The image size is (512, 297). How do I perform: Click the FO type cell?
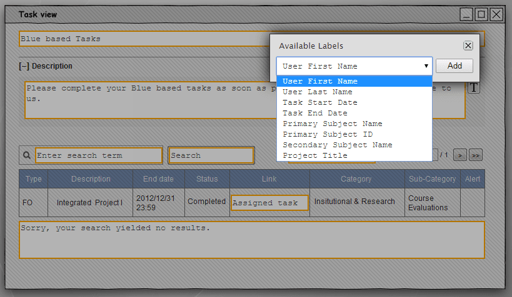pos(33,202)
